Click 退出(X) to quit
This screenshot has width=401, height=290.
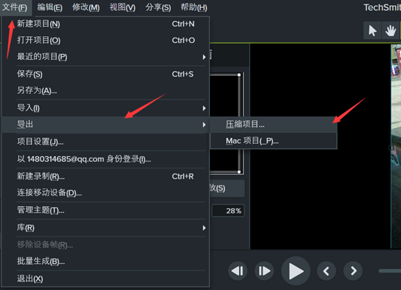pos(106,278)
